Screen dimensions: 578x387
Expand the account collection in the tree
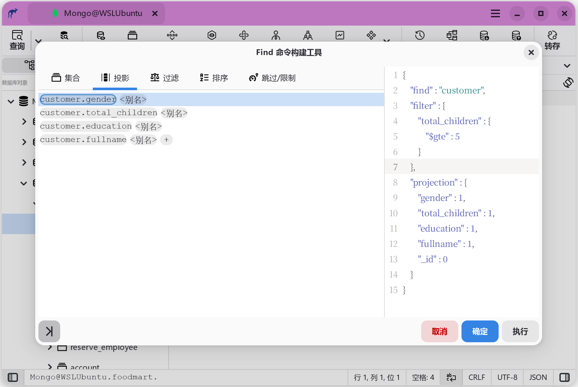pos(50,367)
